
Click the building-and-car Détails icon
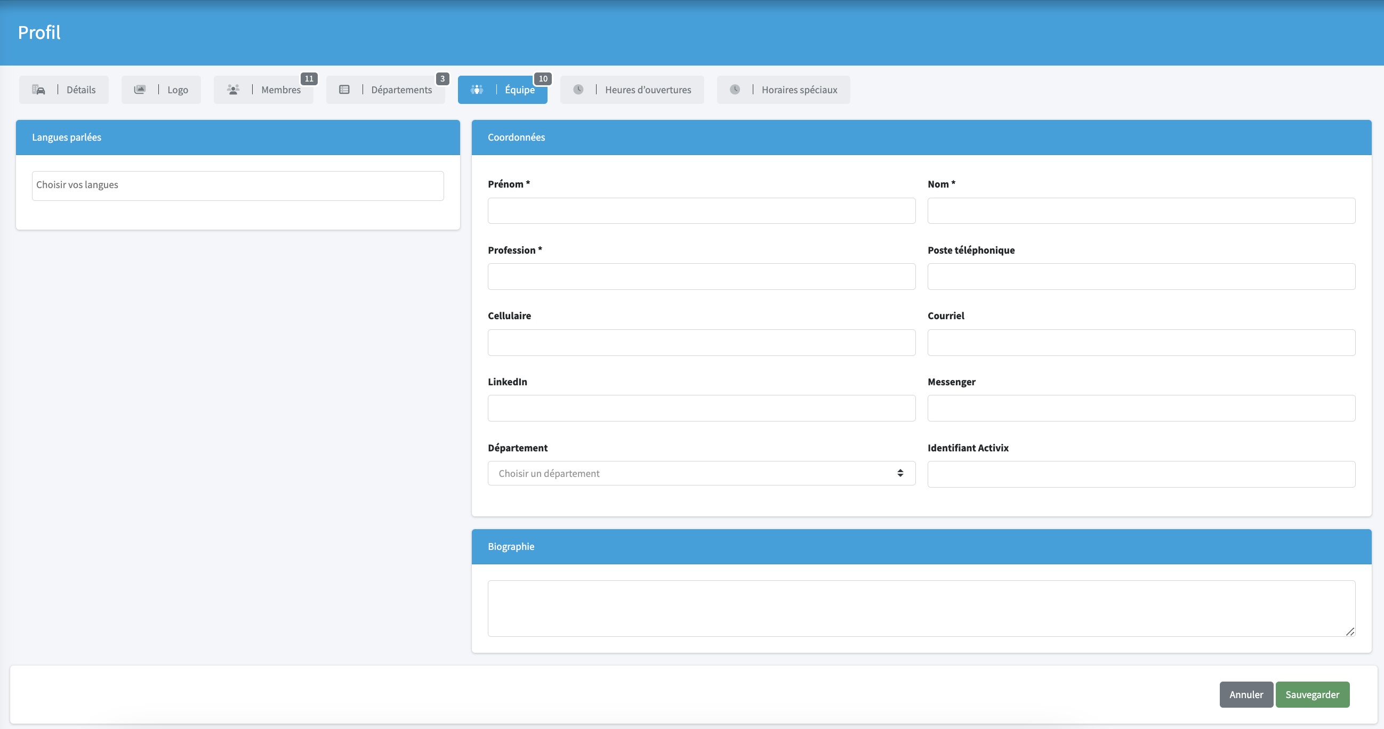click(x=38, y=90)
